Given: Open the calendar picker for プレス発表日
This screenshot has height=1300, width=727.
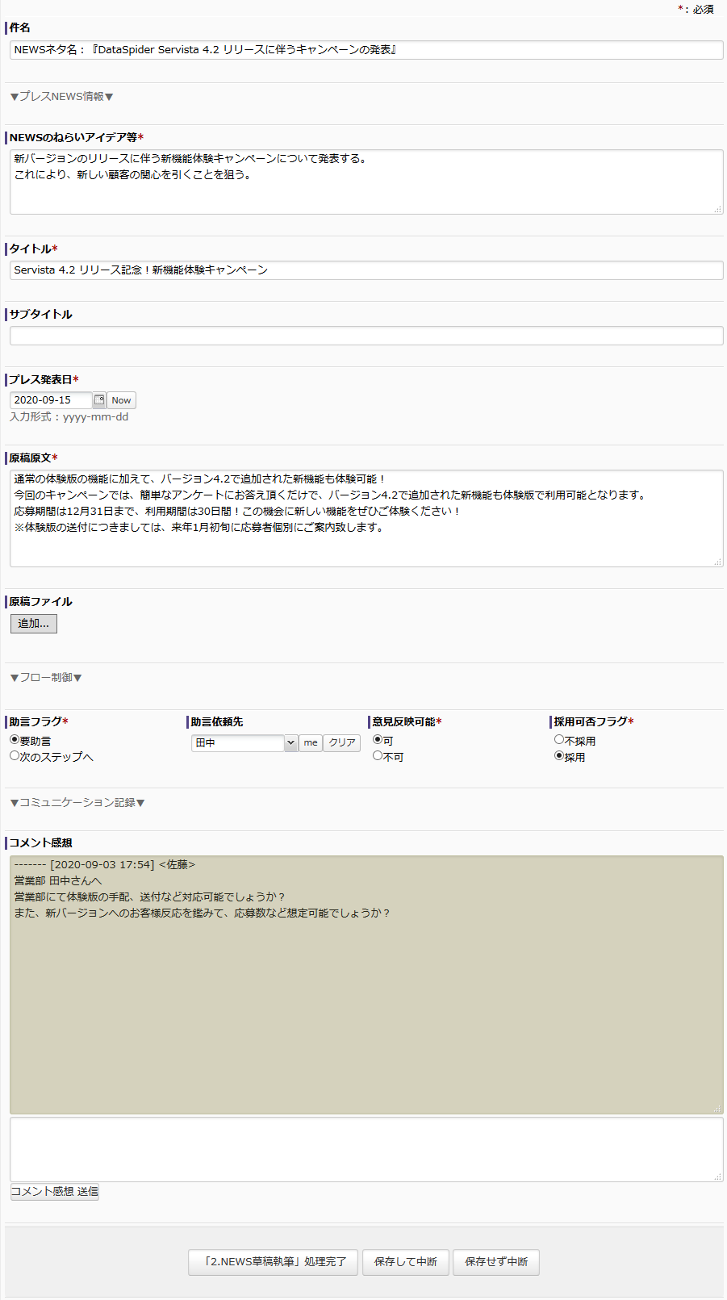Looking at the screenshot, I should click(99, 399).
